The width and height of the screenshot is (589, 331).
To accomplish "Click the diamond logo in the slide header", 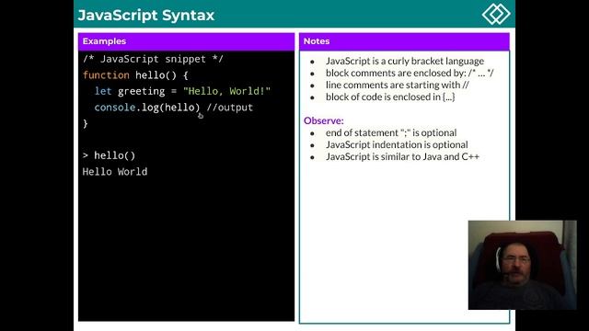I will (x=496, y=15).
